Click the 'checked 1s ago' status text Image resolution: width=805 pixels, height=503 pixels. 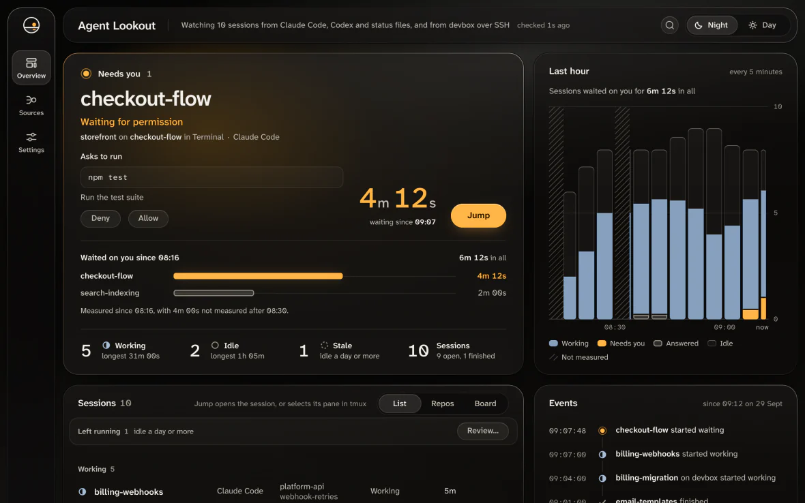[x=543, y=25]
